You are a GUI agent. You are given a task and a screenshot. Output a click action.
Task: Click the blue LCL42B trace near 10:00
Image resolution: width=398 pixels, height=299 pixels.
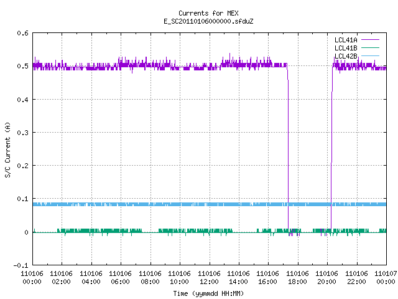click(x=180, y=204)
